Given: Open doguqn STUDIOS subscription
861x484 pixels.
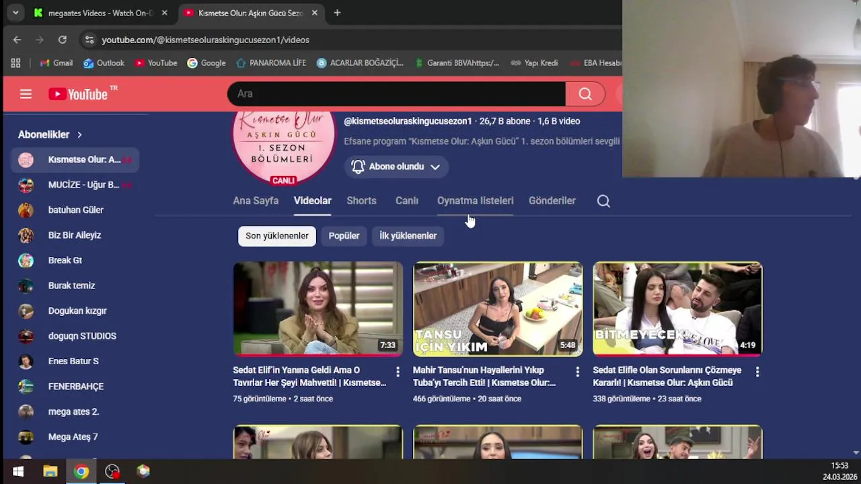Looking at the screenshot, I should tap(75, 336).
